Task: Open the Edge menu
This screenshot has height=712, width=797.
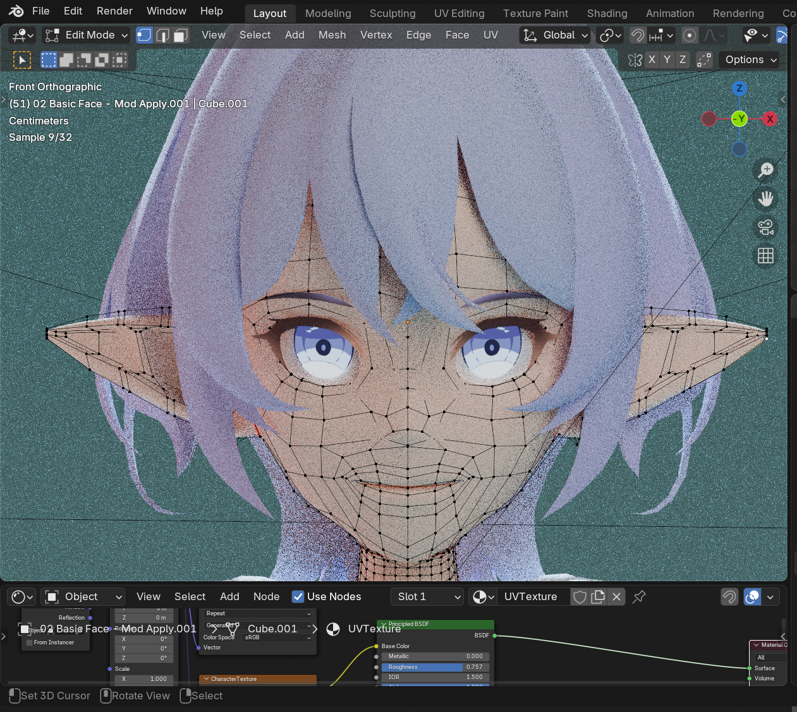Action: 418,35
